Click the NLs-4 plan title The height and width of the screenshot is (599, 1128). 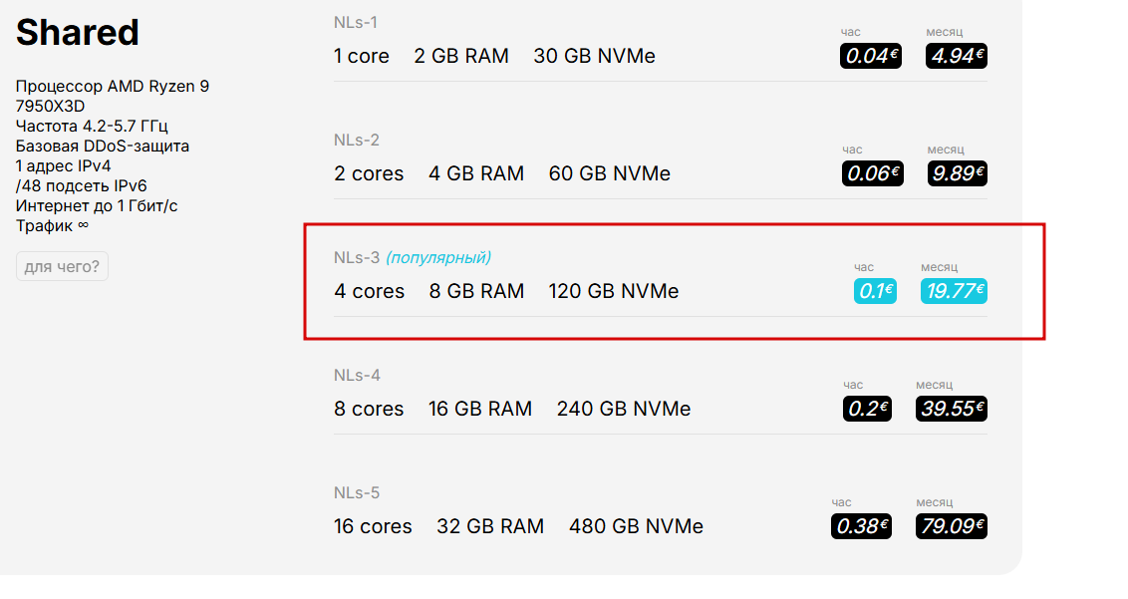pos(357,375)
